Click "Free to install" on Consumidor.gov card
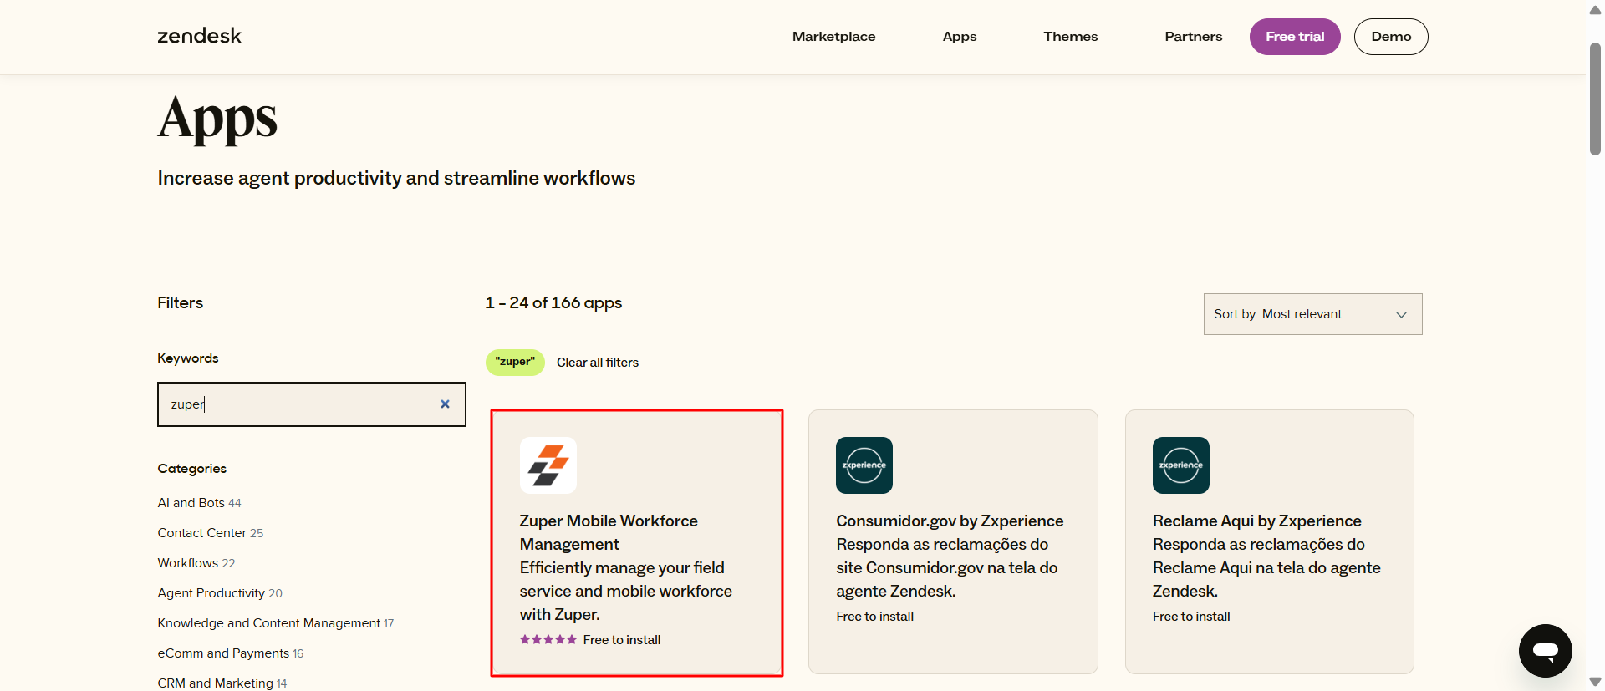The height and width of the screenshot is (691, 1605). [875, 617]
